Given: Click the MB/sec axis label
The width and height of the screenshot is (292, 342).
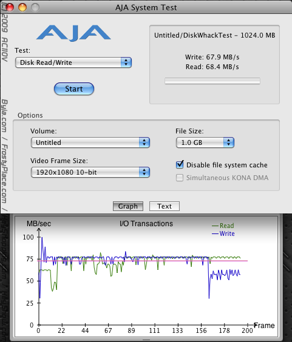Looking at the screenshot, I should click(x=39, y=224).
